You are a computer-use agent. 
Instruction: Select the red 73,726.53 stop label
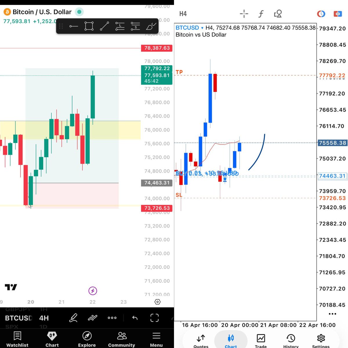(157, 208)
